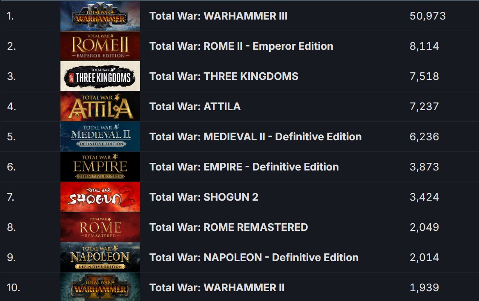Select the Total War: SHOGUN 2 title
The image size is (479, 301).
pos(204,197)
